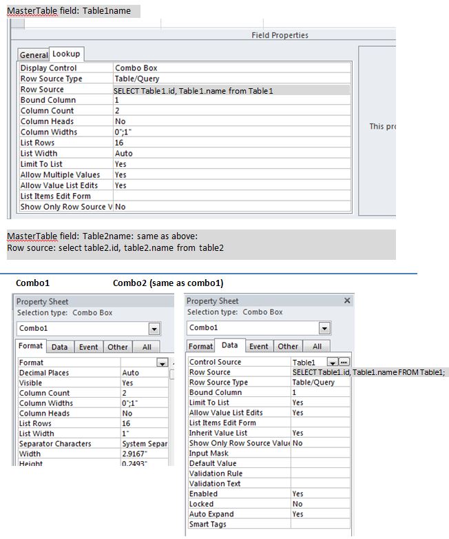This screenshot has width=449, height=539.
Task: Click the Auto Expand Yes value
Action: [320, 514]
